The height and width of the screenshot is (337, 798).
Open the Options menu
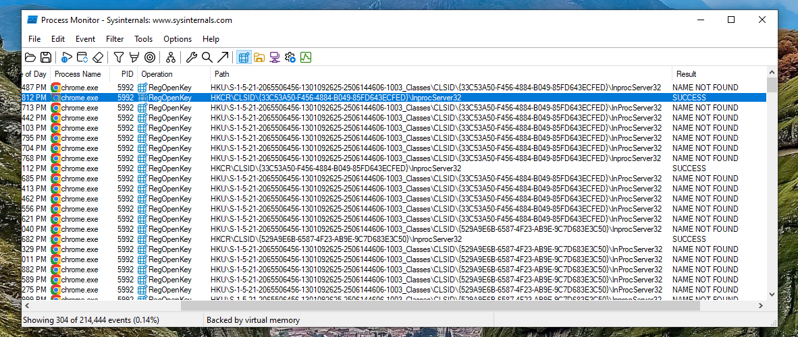[x=178, y=39]
